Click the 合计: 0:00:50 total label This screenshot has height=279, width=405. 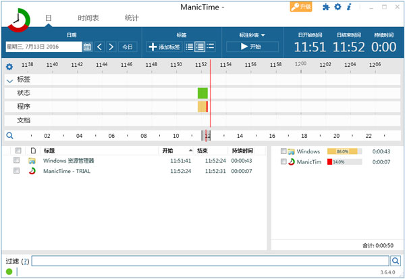coord(378,245)
